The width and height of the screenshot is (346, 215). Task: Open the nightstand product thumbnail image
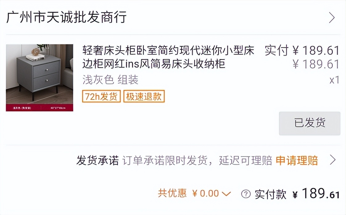point(39,78)
